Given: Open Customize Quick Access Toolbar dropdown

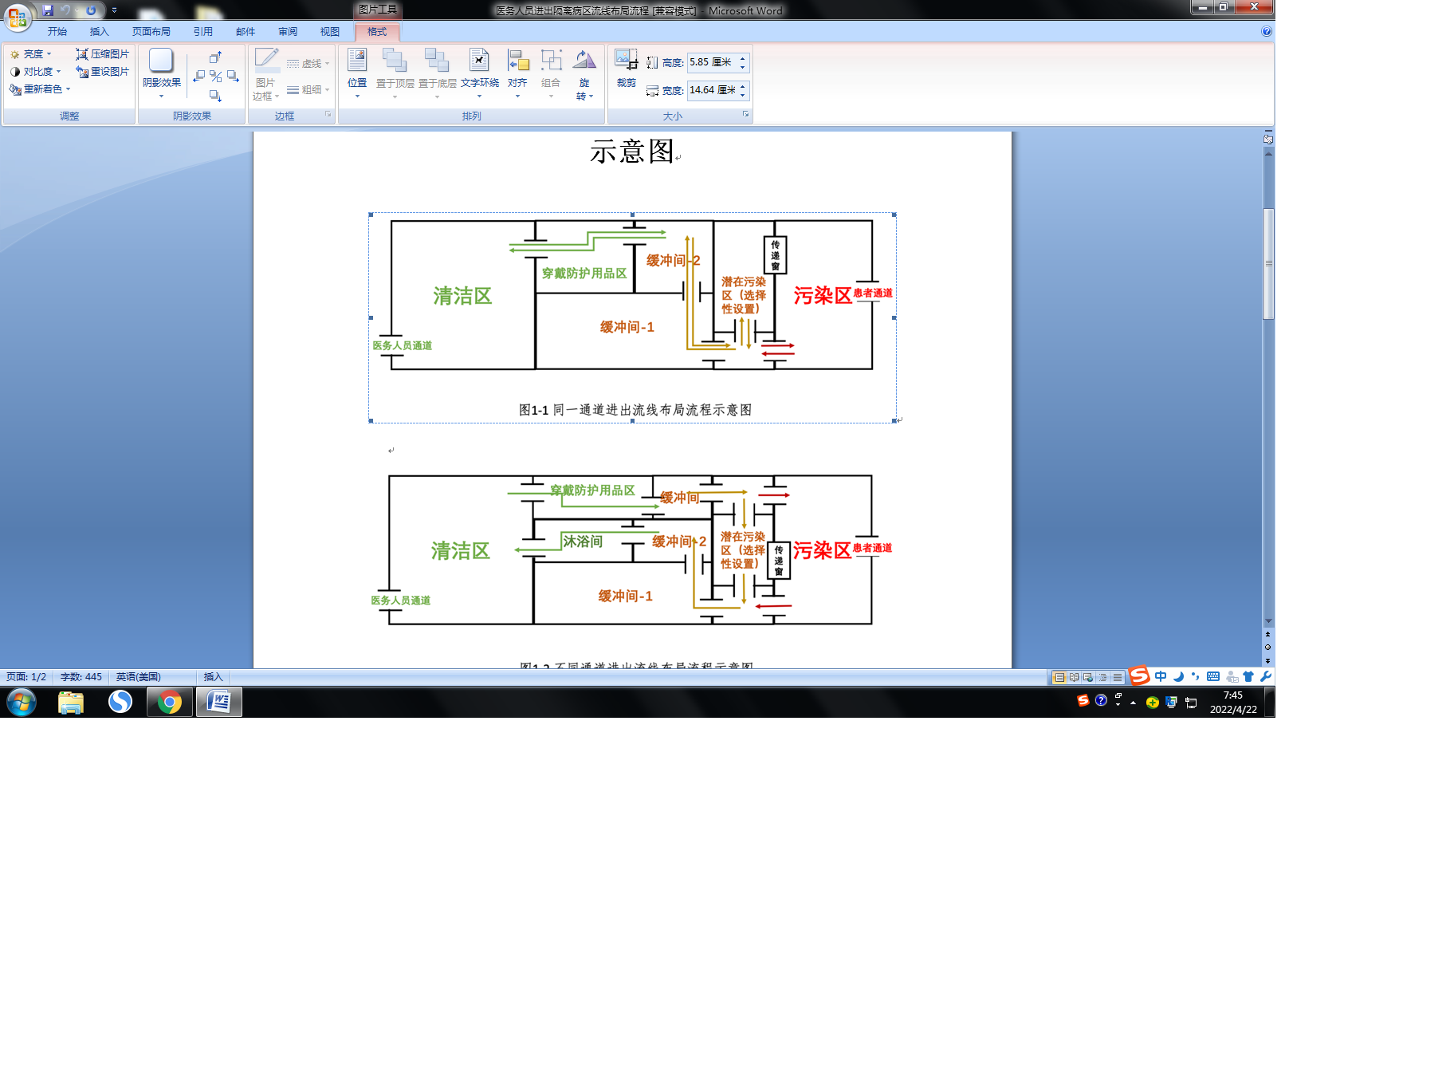Looking at the screenshot, I should [x=114, y=10].
